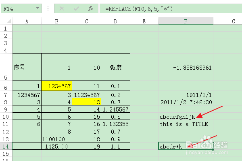Select cell with text abcdefghijk

coord(186,116)
